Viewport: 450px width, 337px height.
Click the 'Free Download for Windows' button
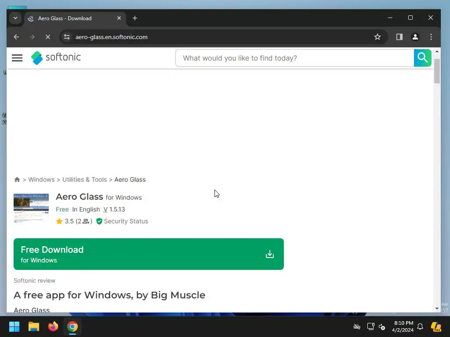click(149, 254)
